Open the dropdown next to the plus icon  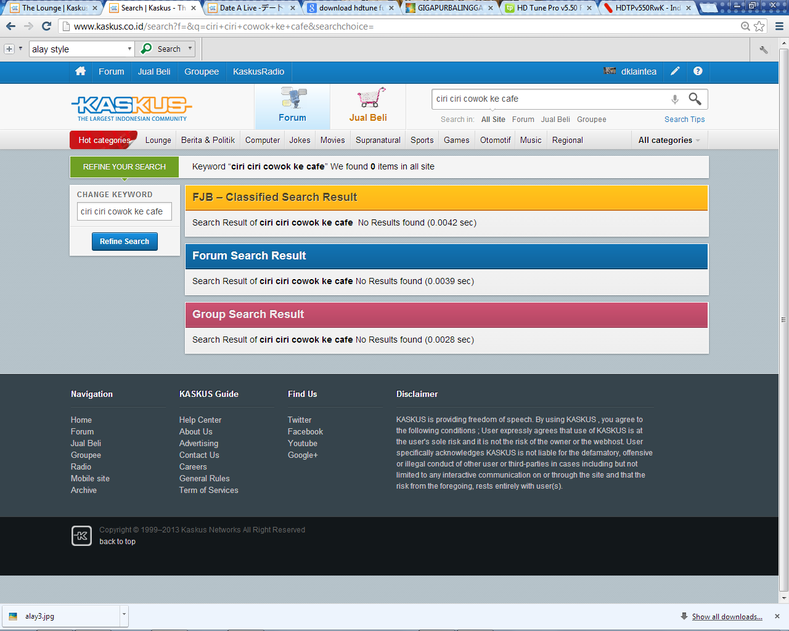tap(20, 49)
